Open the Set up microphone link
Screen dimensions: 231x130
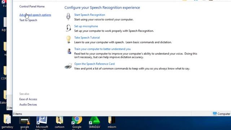tap(86, 26)
